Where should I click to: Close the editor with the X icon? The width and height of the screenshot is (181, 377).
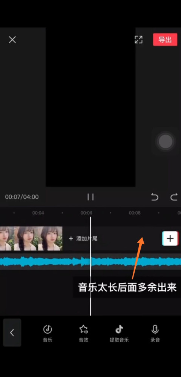(12, 40)
